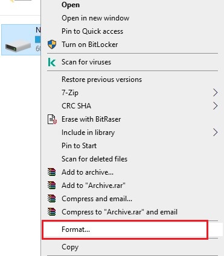
Task: Select Scan for deleted files
Action: (x=94, y=159)
